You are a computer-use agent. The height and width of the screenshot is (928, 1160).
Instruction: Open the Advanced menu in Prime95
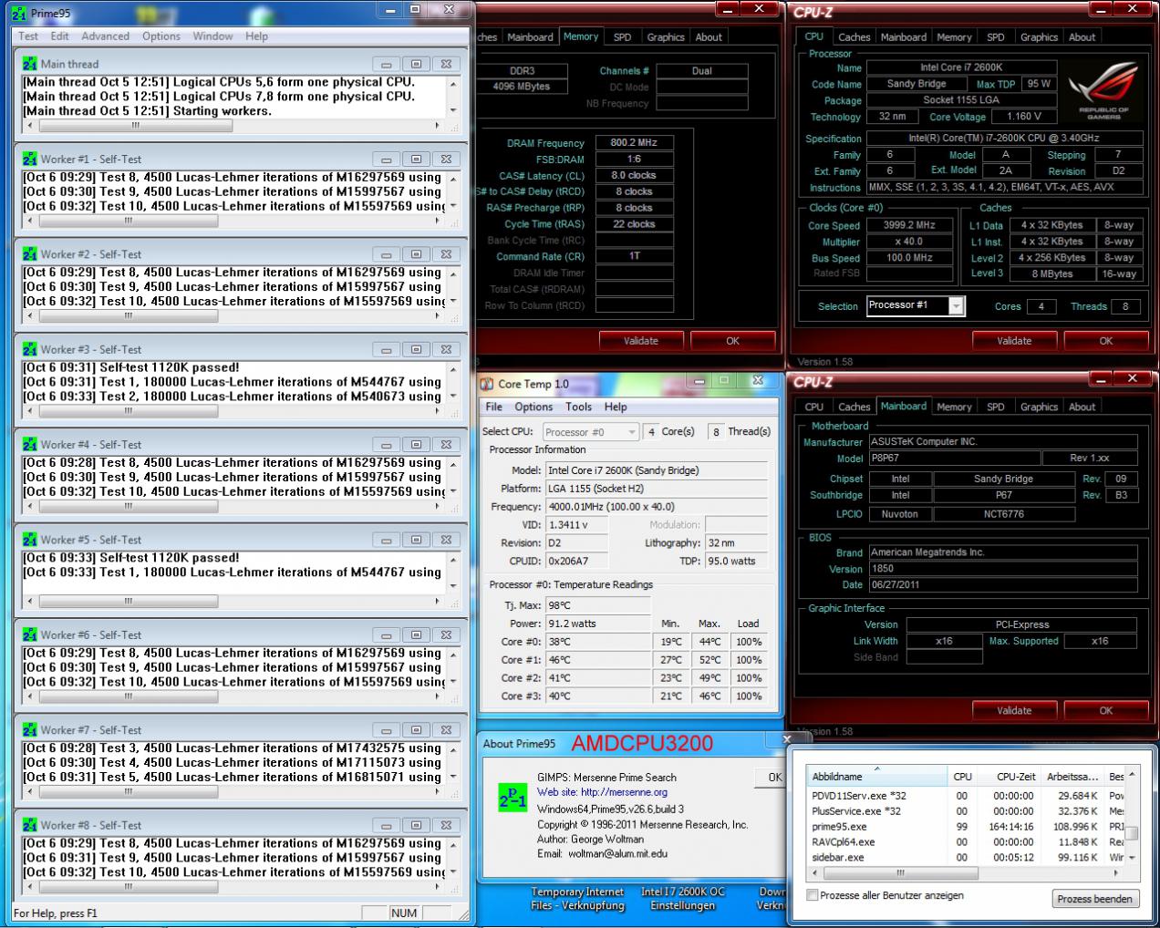[105, 36]
